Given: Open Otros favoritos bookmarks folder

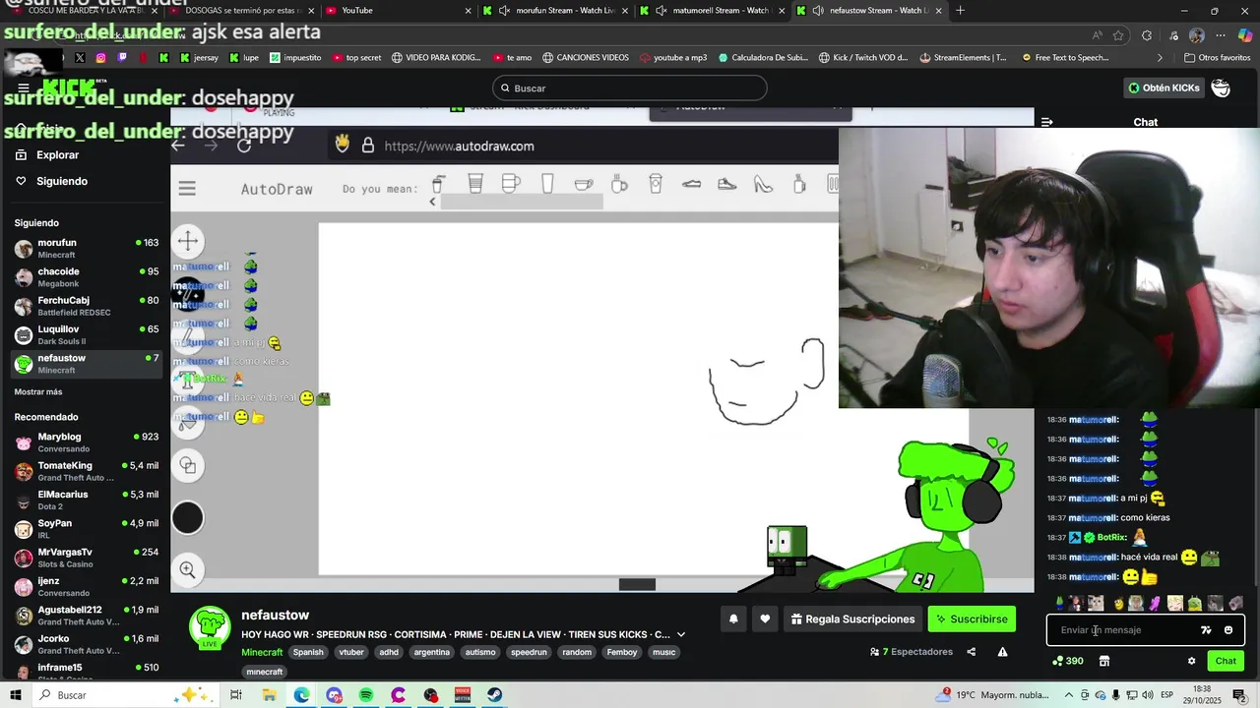Looking at the screenshot, I should [1217, 57].
